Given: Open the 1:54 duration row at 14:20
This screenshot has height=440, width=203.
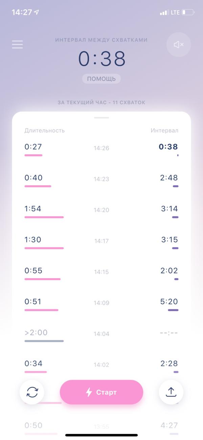Looking at the screenshot, I should 101,211.
